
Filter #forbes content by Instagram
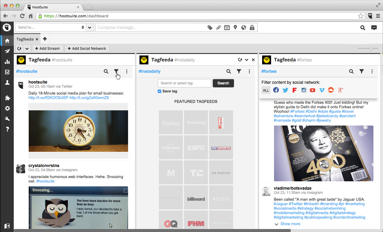point(304,90)
